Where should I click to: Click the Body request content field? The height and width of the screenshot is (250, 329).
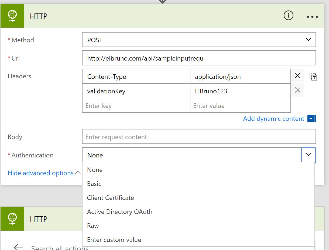pyautogui.click(x=199, y=137)
